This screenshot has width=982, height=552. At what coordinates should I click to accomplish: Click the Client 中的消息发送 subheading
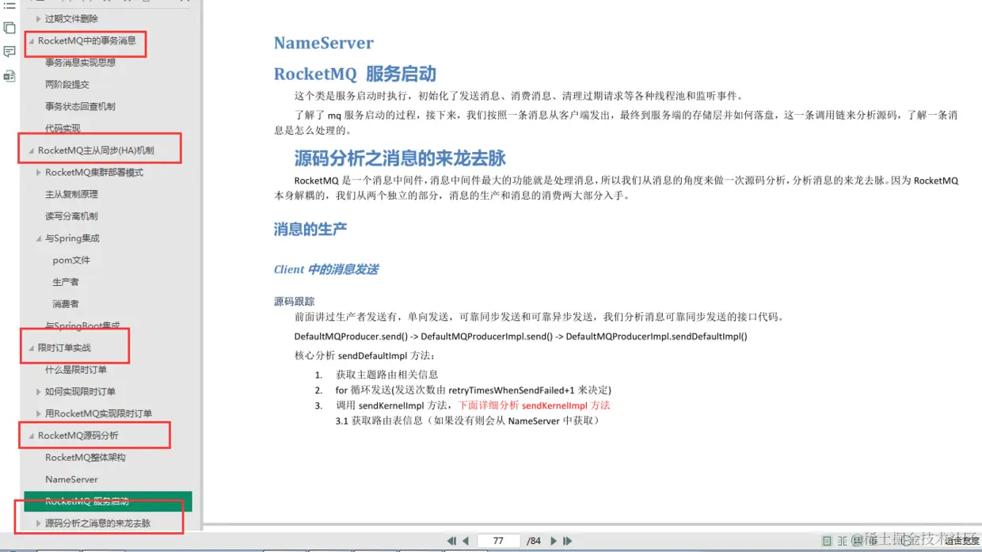pos(326,269)
